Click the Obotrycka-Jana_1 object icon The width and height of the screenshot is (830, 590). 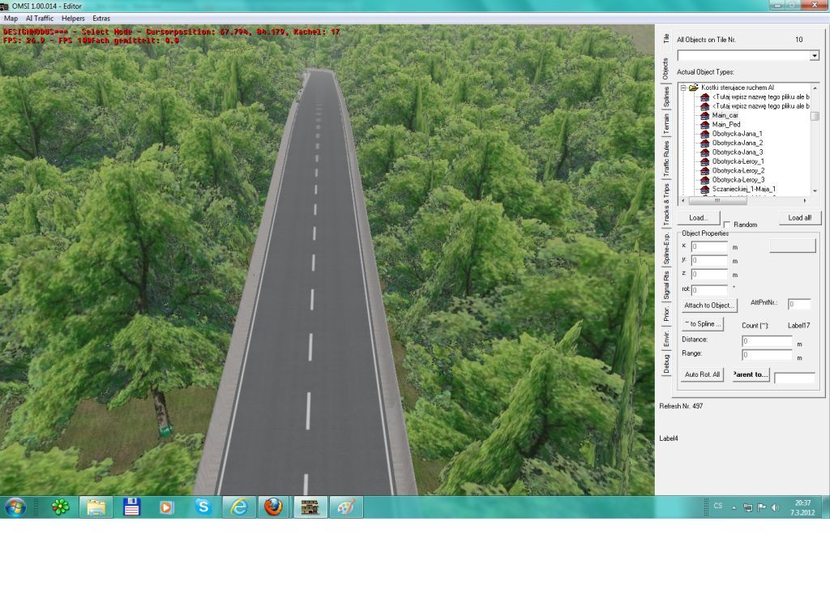coord(705,134)
